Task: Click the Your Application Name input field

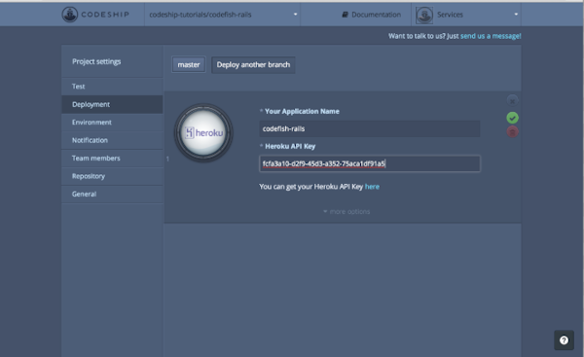Action: (x=370, y=128)
